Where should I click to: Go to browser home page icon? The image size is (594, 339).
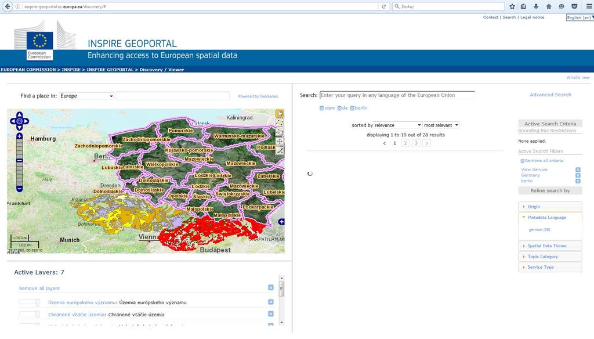(549, 6)
